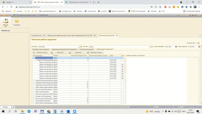Viewport: 202px width, 114px height.
Task: Click the saved passwords key icon
Action: click(x=152, y=7)
